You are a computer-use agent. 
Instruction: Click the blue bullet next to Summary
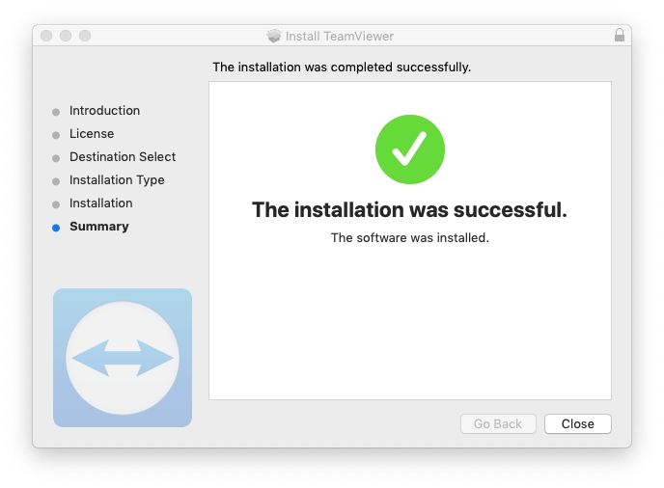click(56, 228)
